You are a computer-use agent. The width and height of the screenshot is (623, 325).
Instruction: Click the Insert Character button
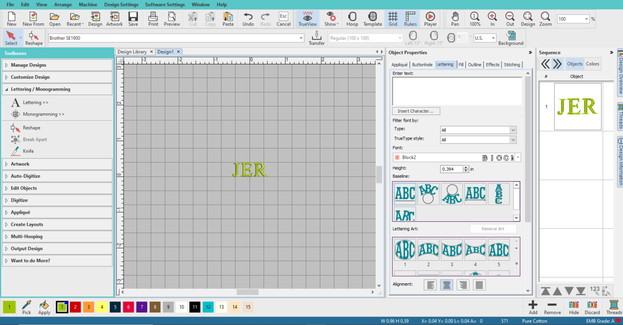coord(416,111)
